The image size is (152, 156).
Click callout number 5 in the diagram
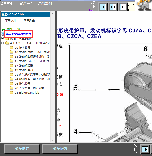tap(76, 88)
